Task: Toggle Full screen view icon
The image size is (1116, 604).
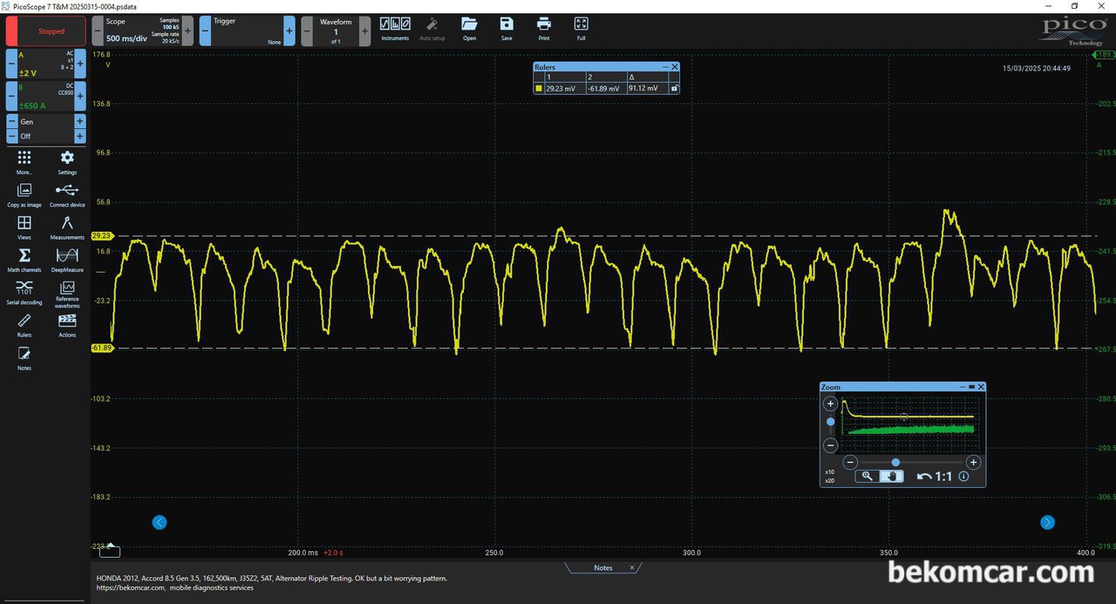Action: coord(582,29)
